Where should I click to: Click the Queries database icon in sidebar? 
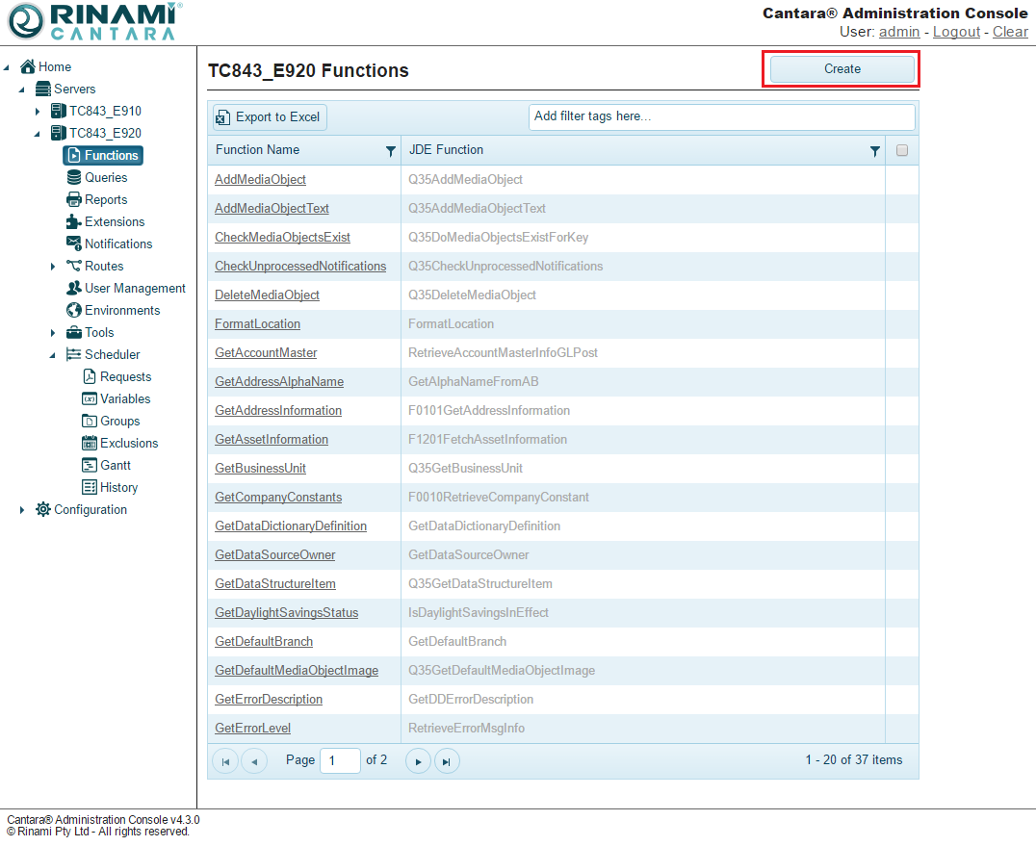(x=74, y=178)
